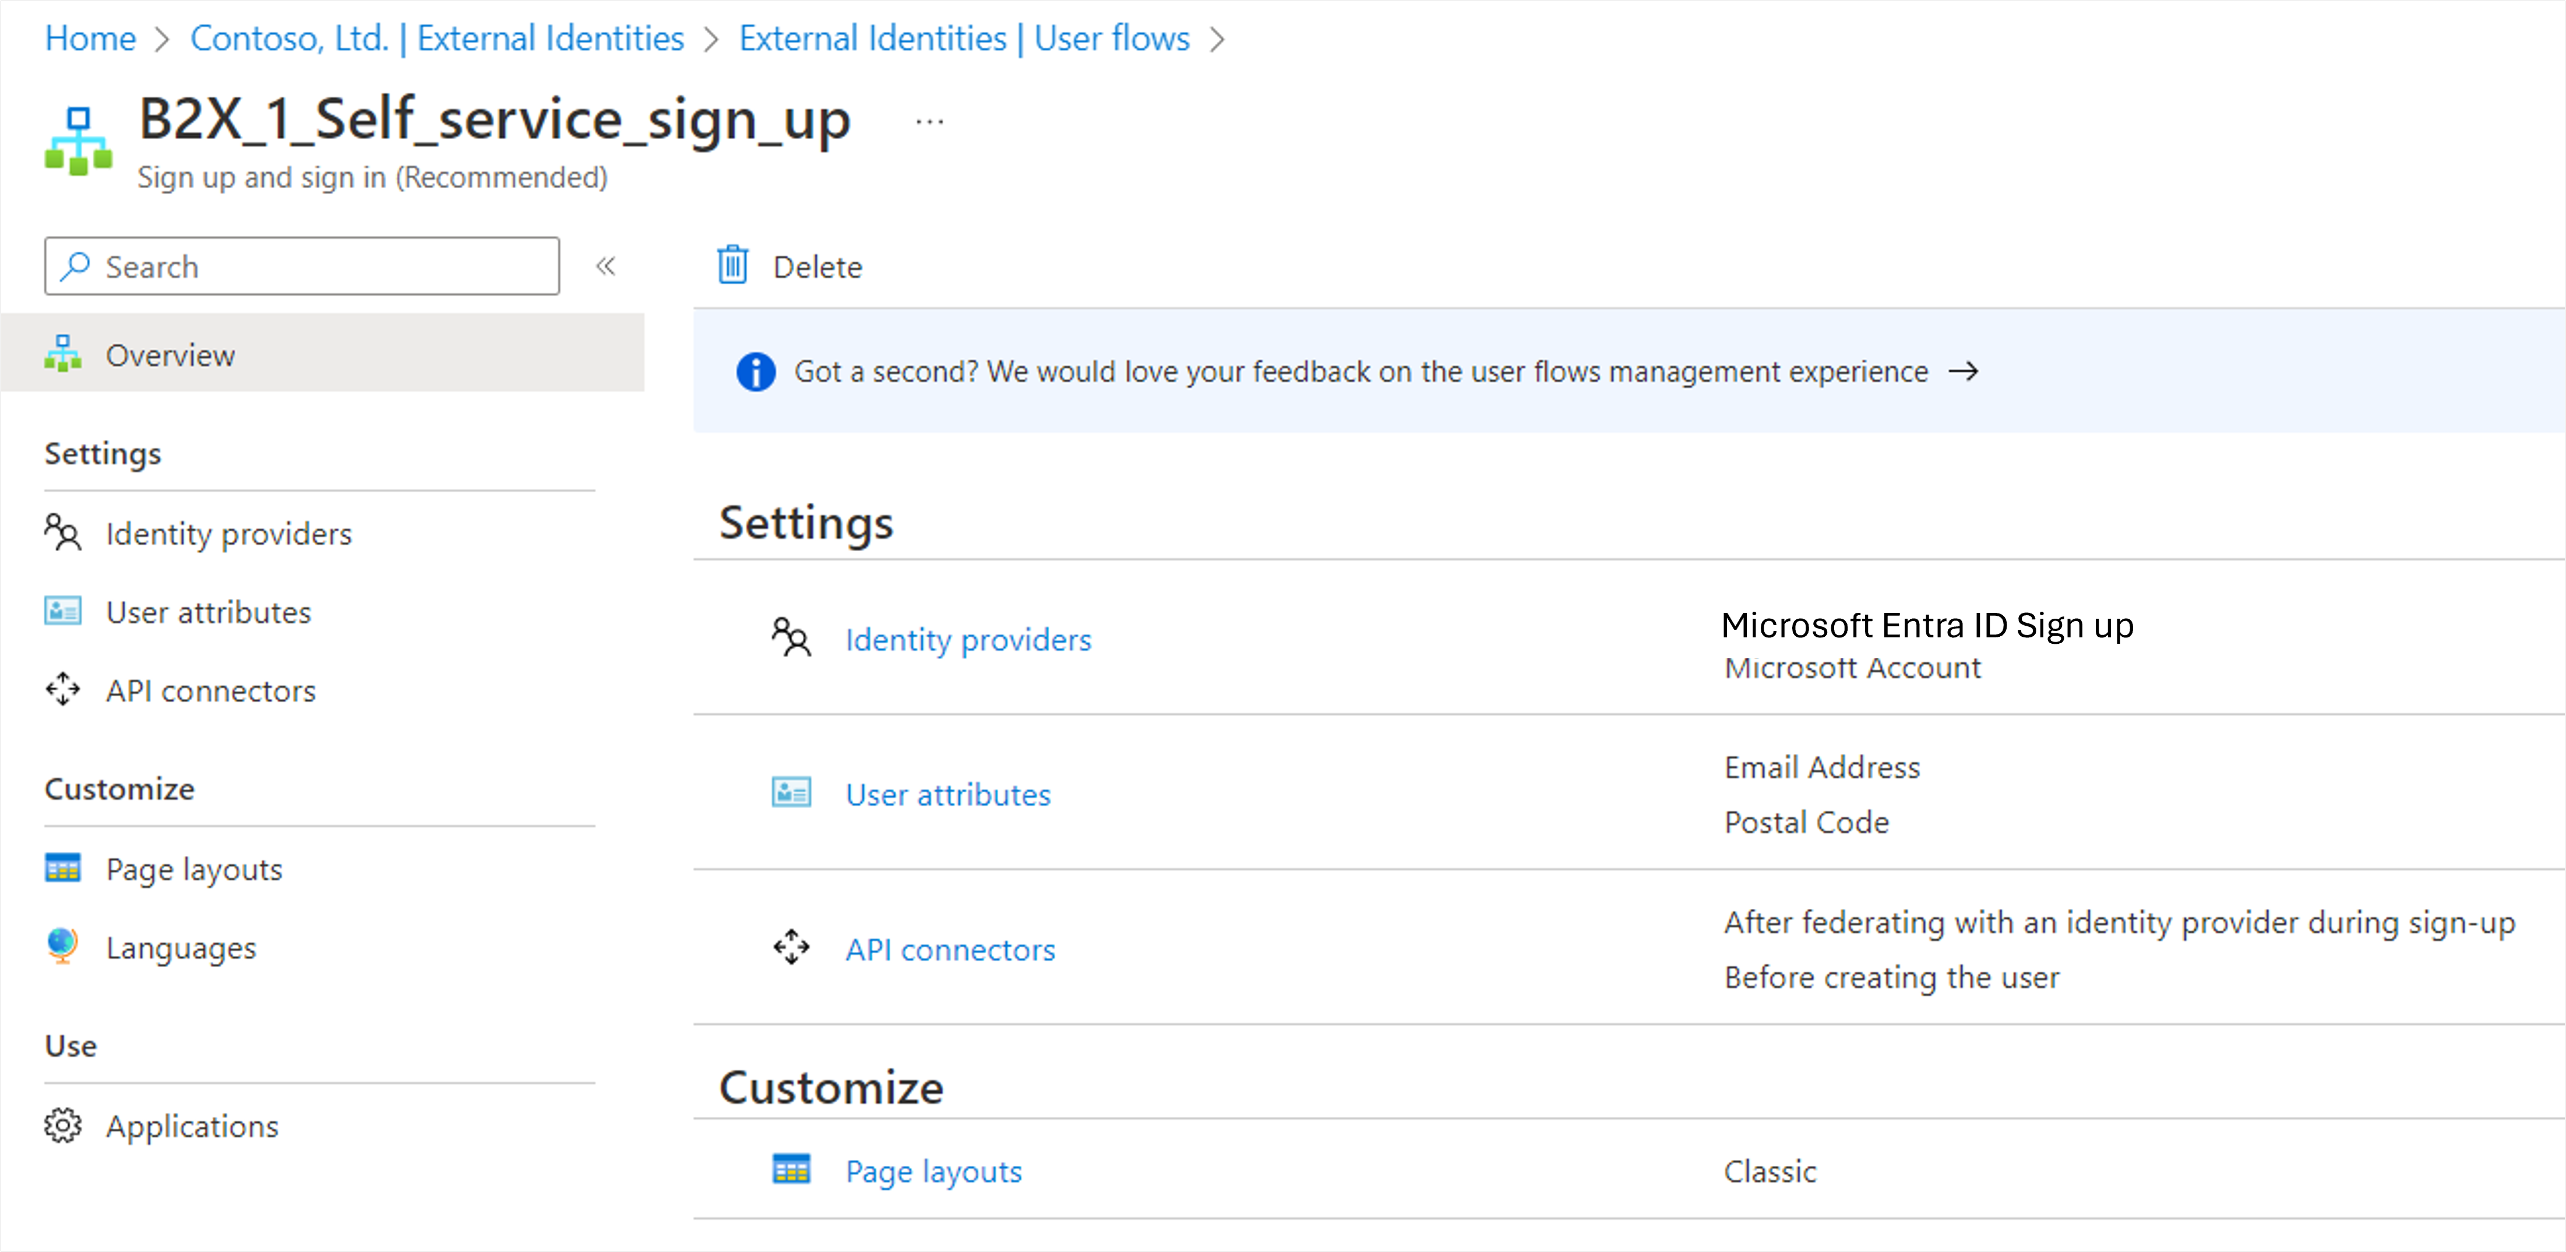The height and width of the screenshot is (1252, 2566).
Task: Click 'After federating with an identity provider' text
Action: (x=2119, y=922)
